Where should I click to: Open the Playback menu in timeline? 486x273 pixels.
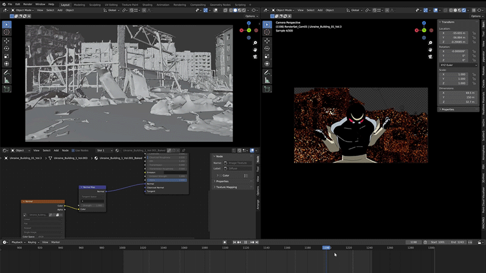[x=18, y=242]
